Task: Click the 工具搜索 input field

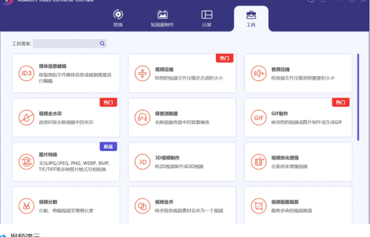Action: (x=65, y=43)
